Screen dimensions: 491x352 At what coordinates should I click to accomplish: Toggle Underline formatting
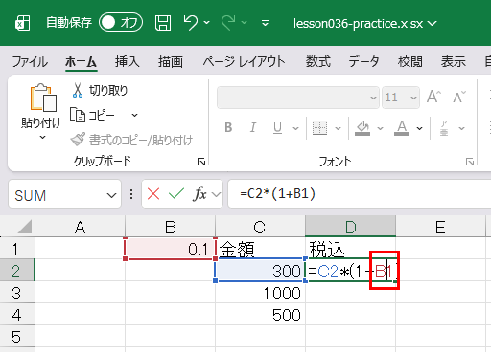coord(277,128)
